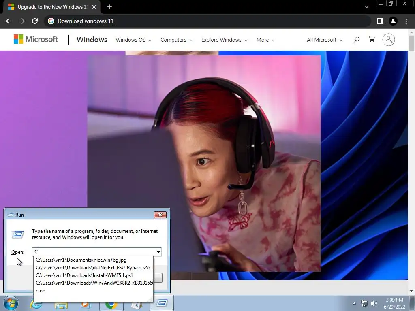
Task: Show hidden tray icons arrow
Action: click(354, 303)
